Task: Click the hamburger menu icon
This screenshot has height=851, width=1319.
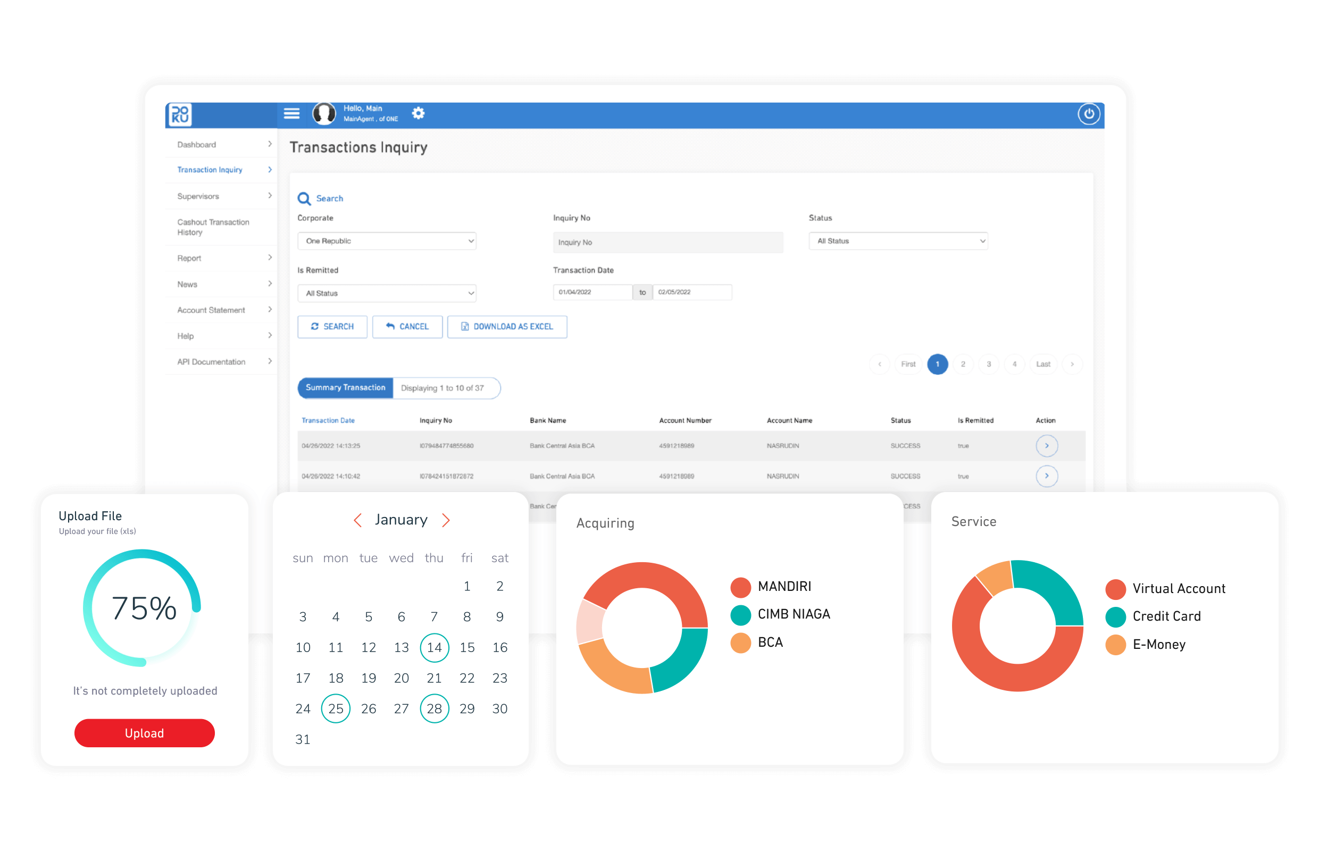Action: pos(291,113)
